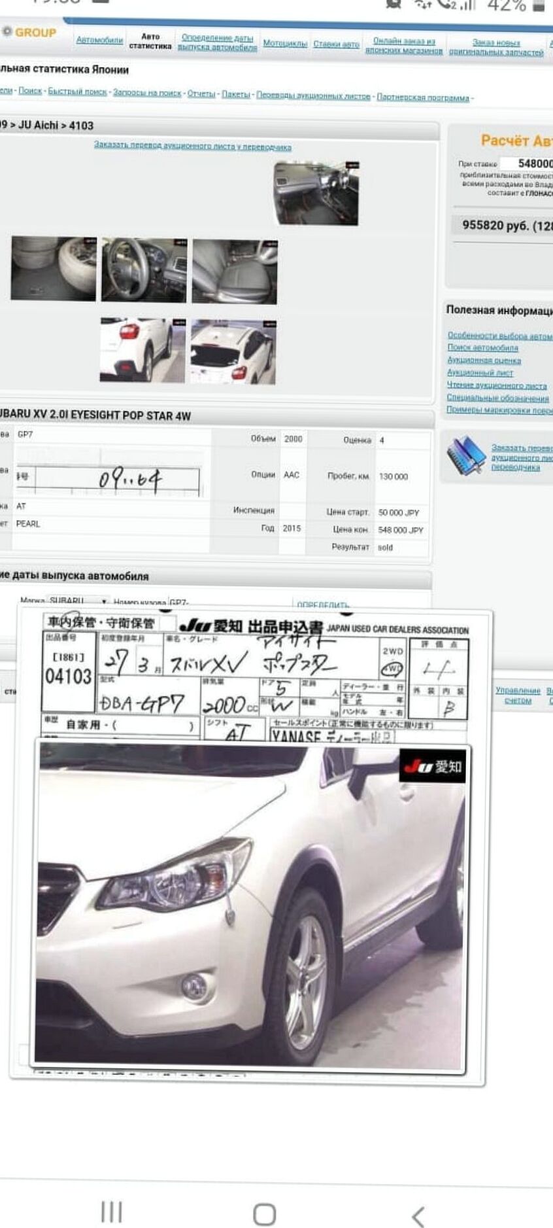Click Поиск автомобиля sidebar link
The height and width of the screenshot is (1228, 553).
coord(483,348)
